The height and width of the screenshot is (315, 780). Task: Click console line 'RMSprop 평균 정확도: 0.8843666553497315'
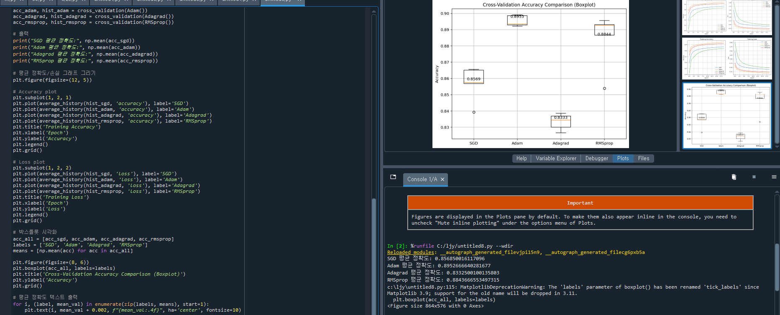443,280
